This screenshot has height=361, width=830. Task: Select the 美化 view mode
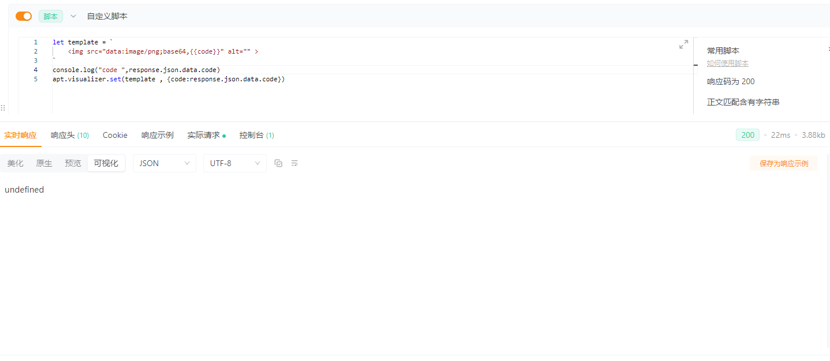coord(16,163)
